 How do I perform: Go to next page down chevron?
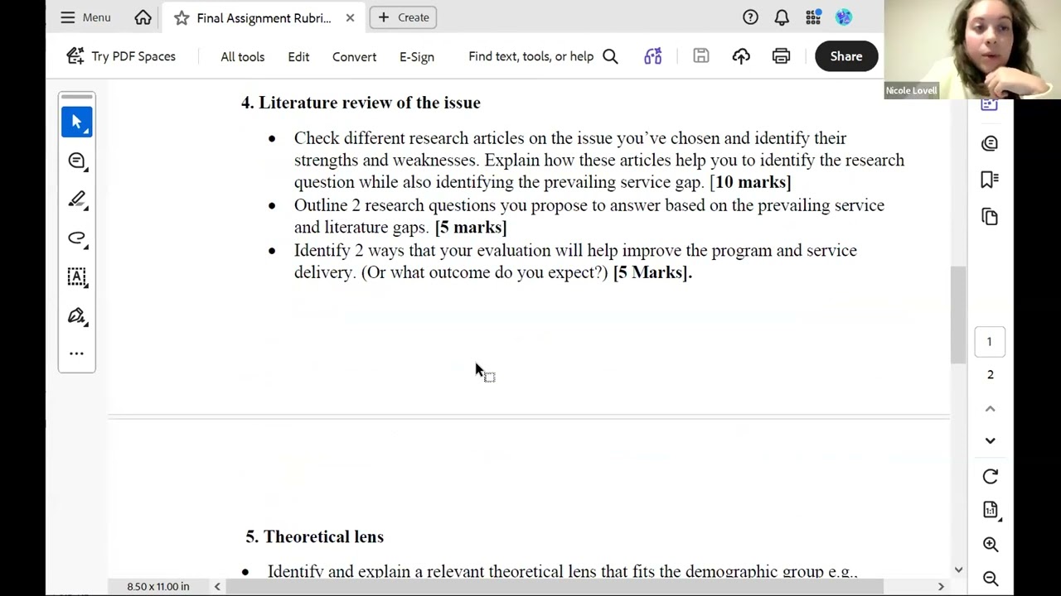click(990, 441)
